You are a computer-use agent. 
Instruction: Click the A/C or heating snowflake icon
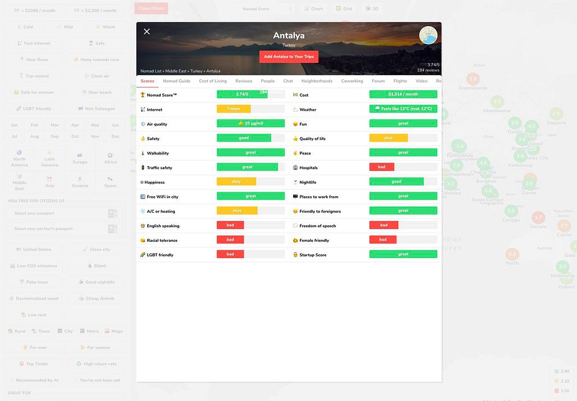coord(143,211)
